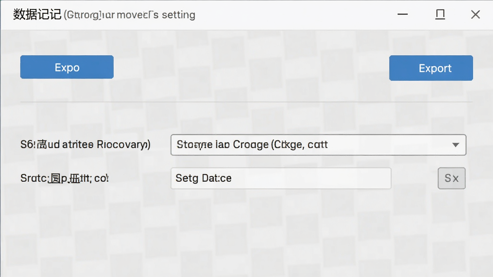Select the Stoage lao Croage combo box

click(318, 145)
